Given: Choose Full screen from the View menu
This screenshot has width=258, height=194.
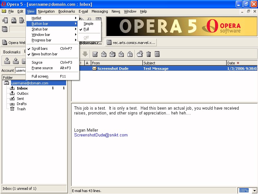Looking at the screenshot, I should [53, 76].
